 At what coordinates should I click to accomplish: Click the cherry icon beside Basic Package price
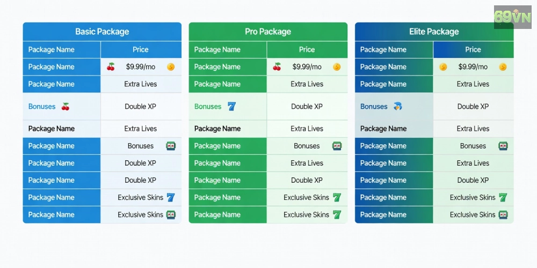pyautogui.click(x=111, y=67)
